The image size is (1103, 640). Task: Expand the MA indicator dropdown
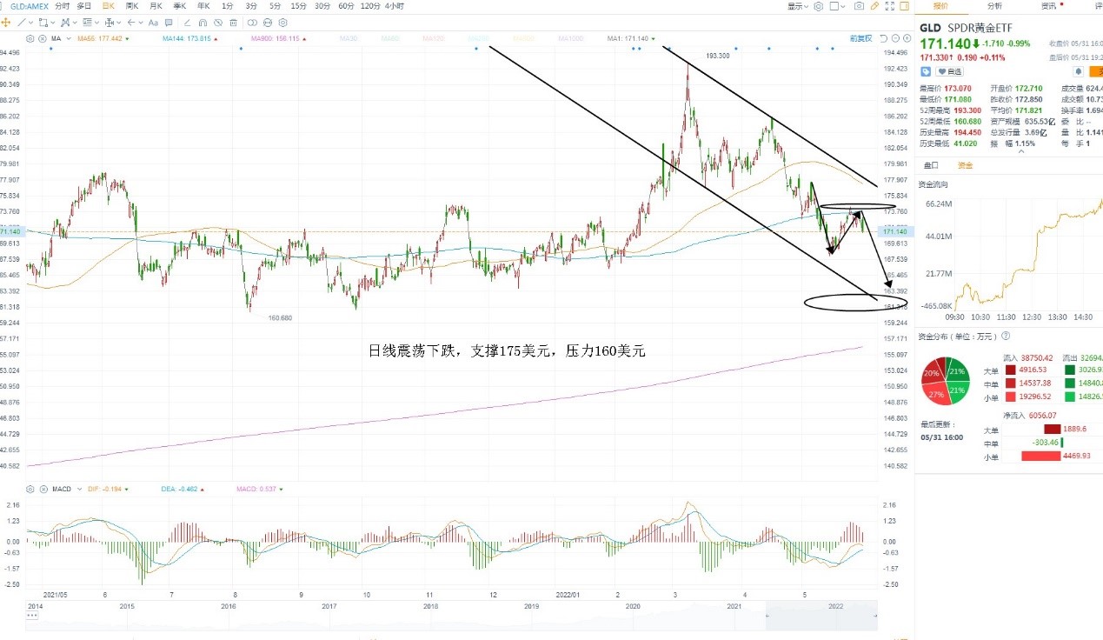click(x=69, y=38)
